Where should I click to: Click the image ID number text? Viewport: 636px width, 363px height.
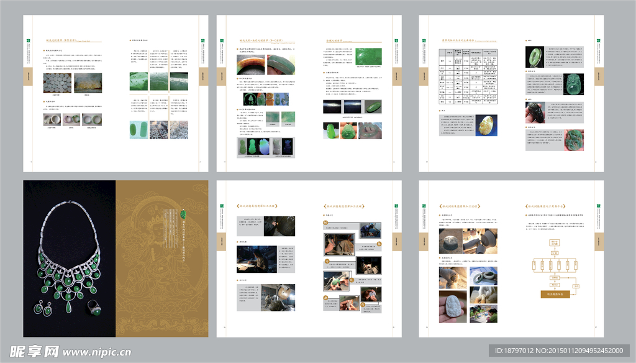[562, 351]
